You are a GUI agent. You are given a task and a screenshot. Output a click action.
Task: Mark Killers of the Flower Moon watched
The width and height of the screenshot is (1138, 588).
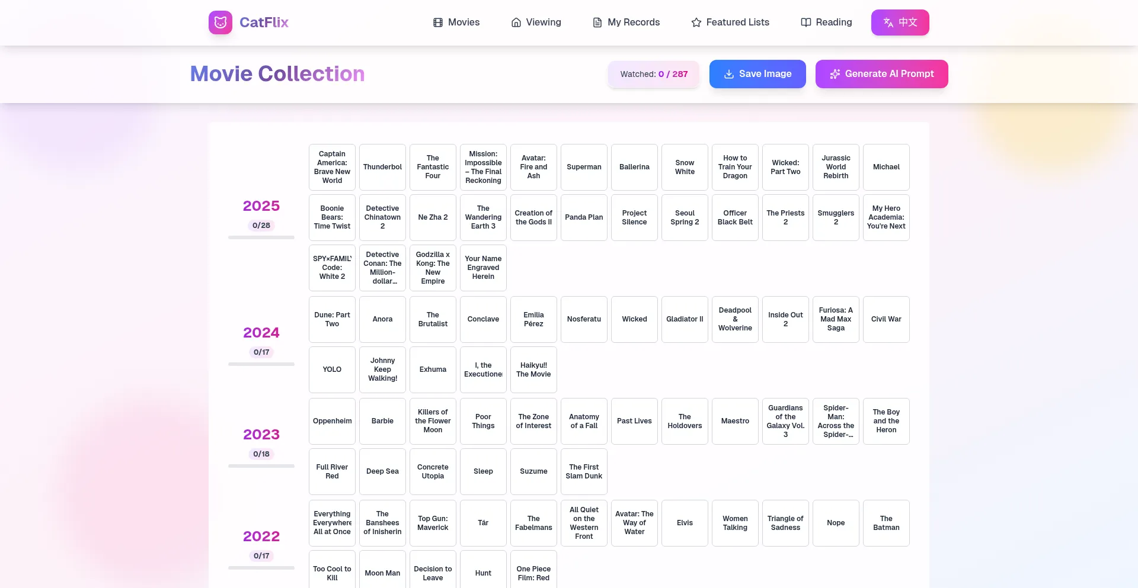click(x=433, y=422)
